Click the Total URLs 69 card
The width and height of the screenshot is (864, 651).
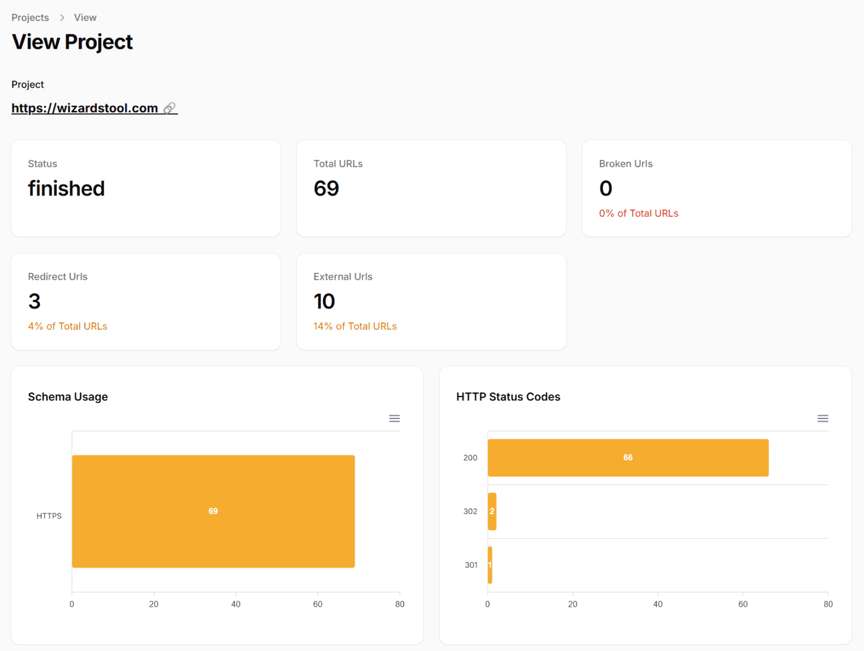coord(431,188)
